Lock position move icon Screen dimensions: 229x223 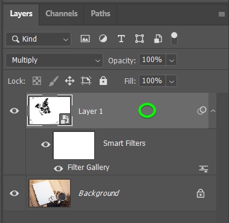click(69, 81)
